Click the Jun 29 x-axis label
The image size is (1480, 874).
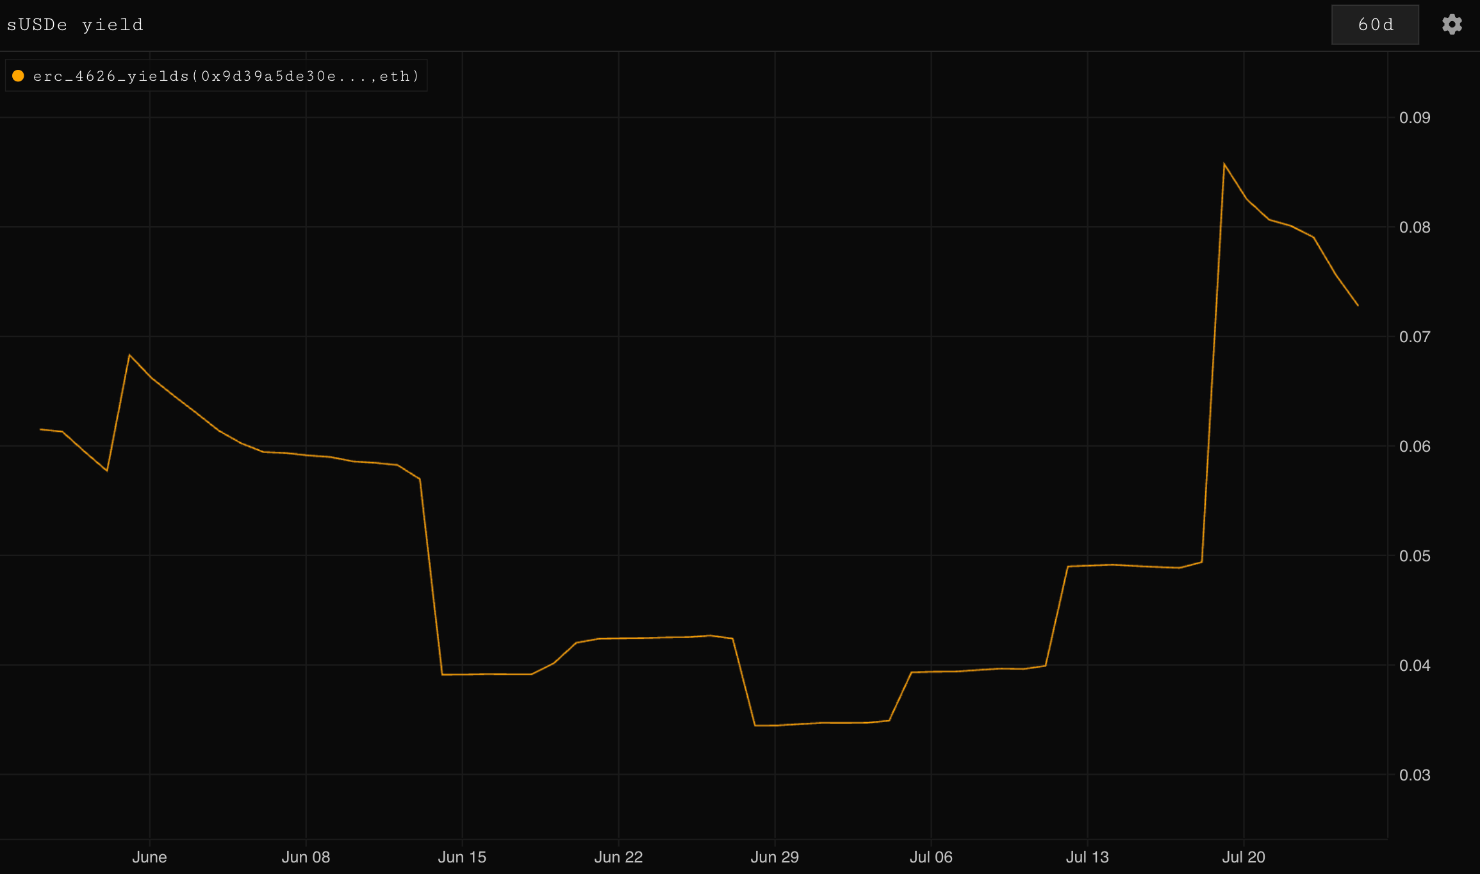click(775, 857)
